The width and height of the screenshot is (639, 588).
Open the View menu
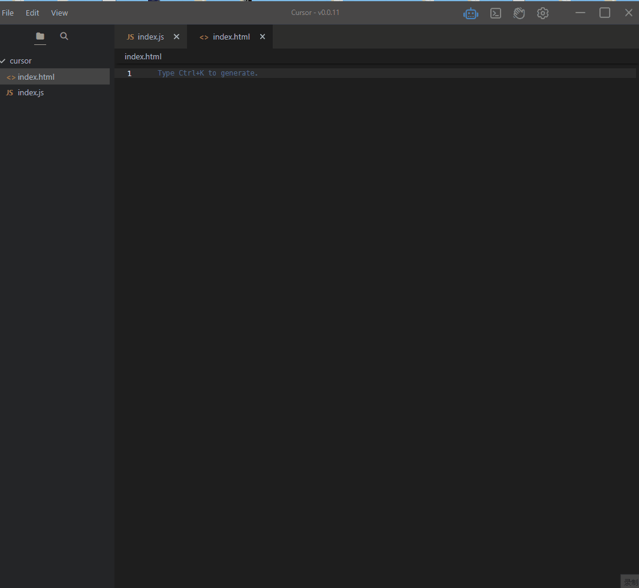[59, 13]
